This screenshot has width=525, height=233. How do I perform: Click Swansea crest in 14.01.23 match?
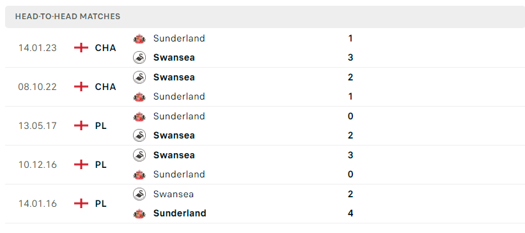139,57
